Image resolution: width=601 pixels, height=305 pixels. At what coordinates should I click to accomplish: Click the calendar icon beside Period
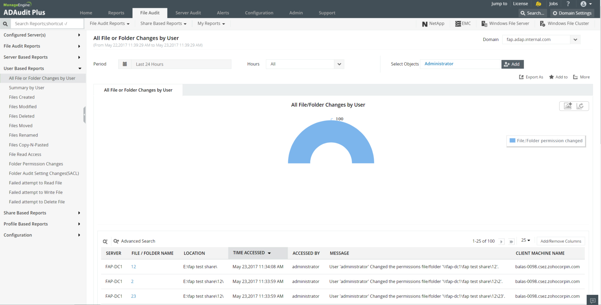125,64
